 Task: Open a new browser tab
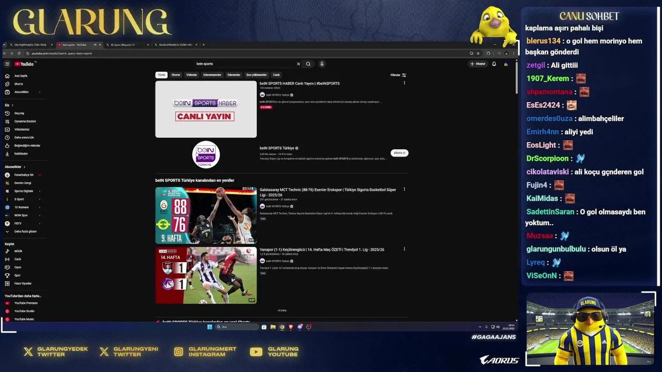click(x=204, y=45)
